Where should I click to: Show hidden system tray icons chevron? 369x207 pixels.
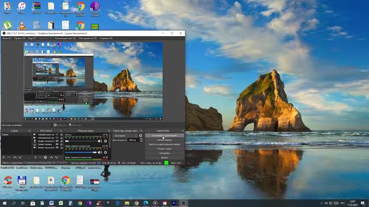(x=321, y=203)
